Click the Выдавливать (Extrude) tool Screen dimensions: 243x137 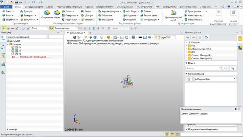[10, 19]
